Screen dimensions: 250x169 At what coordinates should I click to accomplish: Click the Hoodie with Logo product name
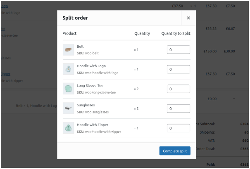tap(91, 66)
